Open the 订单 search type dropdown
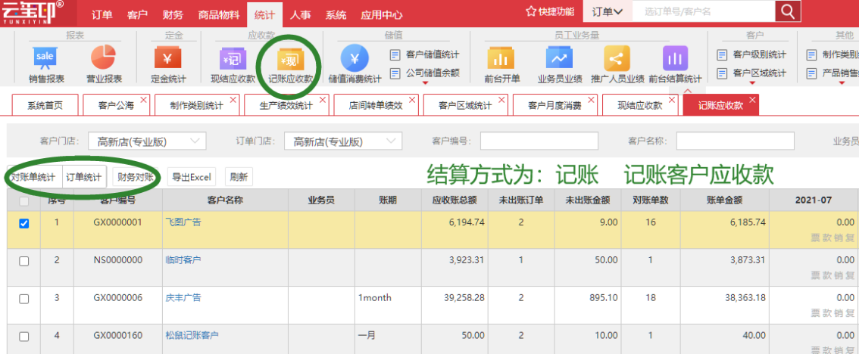 (x=608, y=11)
